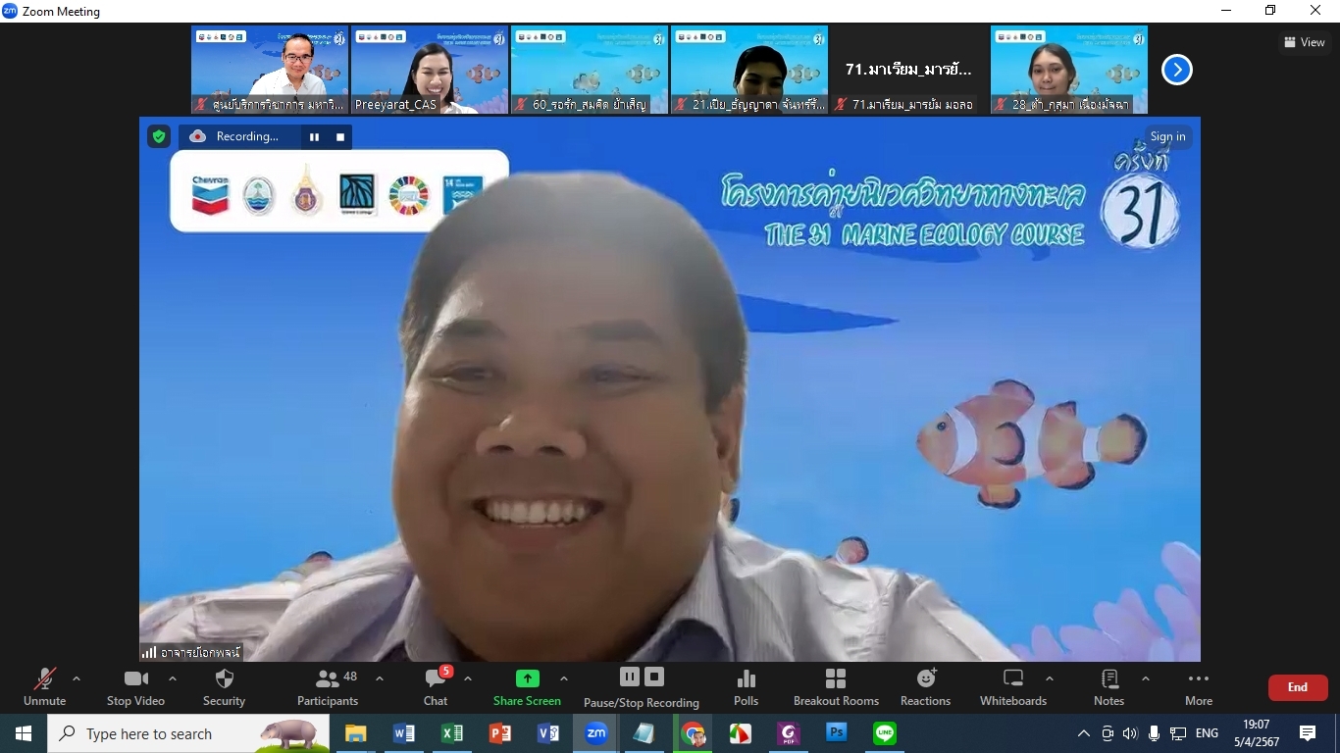Open the Chat panel
The height and width of the screenshot is (753, 1340).
pos(436,686)
